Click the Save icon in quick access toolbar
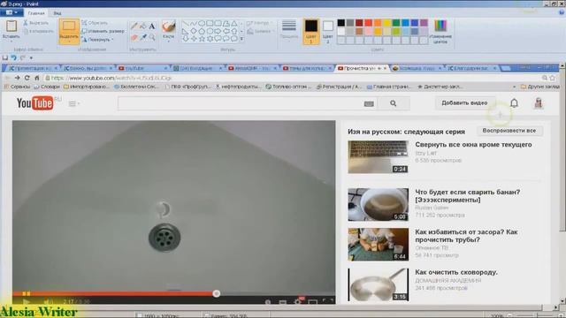The width and height of the screenshot is (566, 318). 5,57
